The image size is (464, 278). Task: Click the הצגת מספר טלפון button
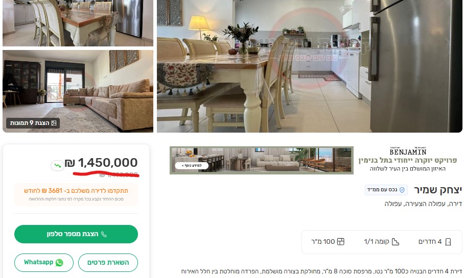[76, 234]
